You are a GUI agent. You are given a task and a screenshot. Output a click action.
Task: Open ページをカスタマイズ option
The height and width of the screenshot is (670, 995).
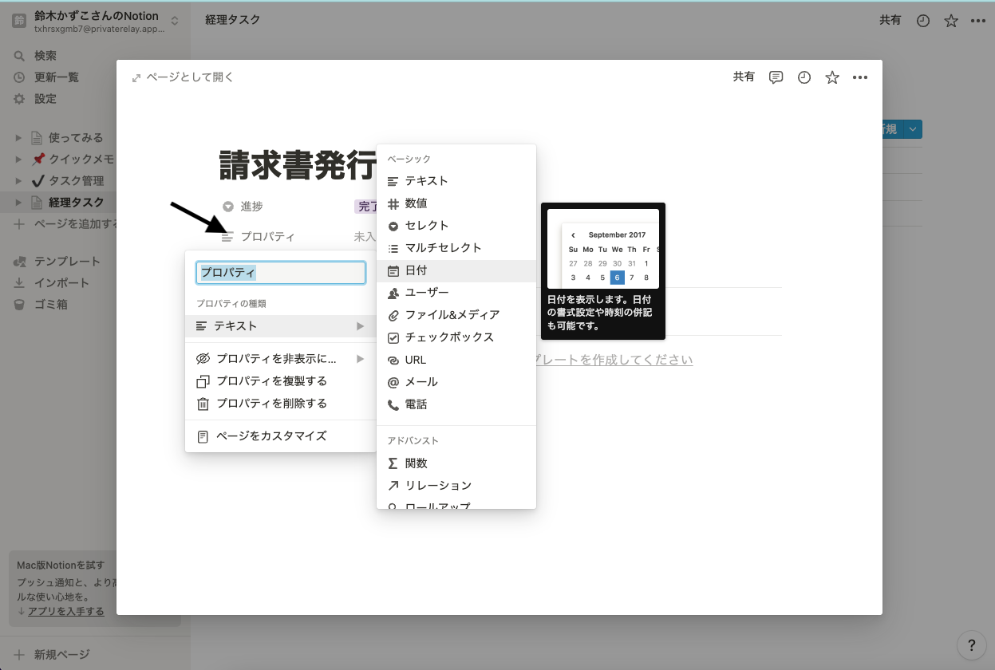(x=281, y=436)
